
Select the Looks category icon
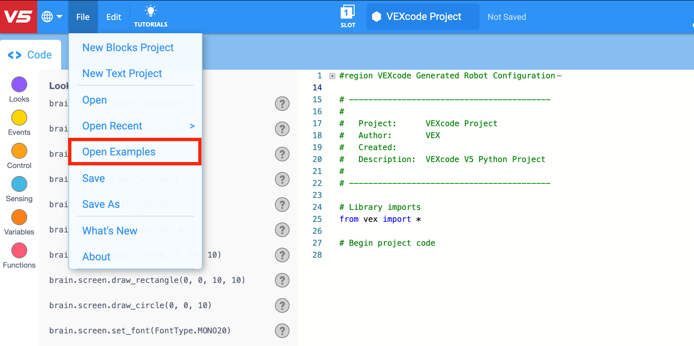coord(19,85)
